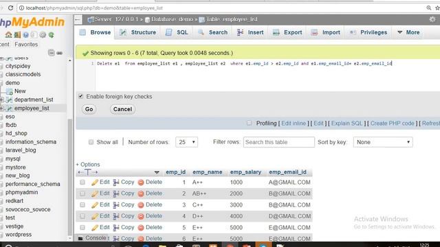
Task: Click browser reload icon
Action: (x=10, y=8)
